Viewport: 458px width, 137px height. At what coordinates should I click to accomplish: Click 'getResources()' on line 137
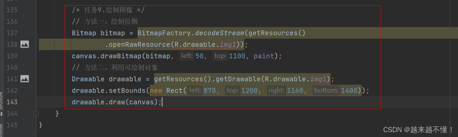tap(277, 33)
